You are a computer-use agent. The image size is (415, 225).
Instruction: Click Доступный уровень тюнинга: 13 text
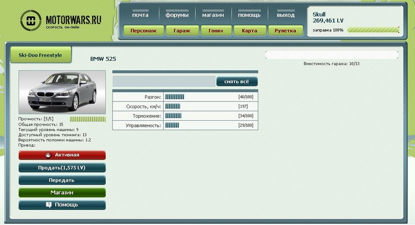point(52,135)
